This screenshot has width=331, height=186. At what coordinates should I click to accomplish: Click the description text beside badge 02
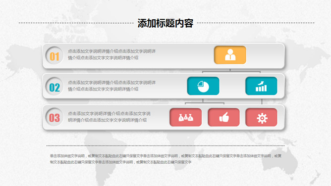tap(111, 86)
